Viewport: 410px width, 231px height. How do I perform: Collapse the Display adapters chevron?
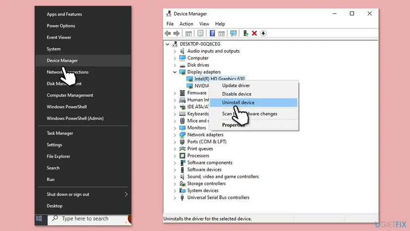(175, 72)
